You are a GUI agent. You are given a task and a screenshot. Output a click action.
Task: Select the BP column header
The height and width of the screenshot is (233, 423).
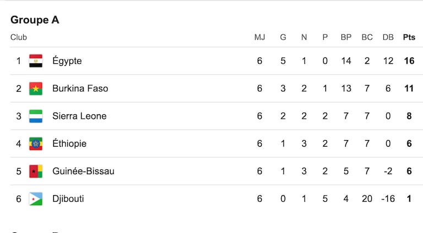point(346,37)
